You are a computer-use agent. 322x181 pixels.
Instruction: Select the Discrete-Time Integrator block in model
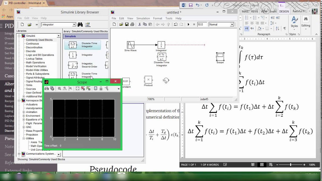click(x=162, y=57)
